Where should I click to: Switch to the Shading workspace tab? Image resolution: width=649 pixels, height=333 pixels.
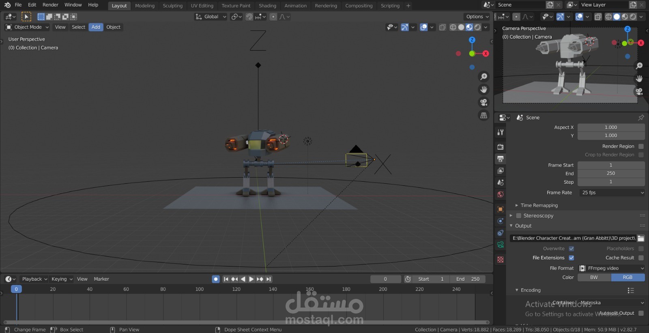click(267, 6)
